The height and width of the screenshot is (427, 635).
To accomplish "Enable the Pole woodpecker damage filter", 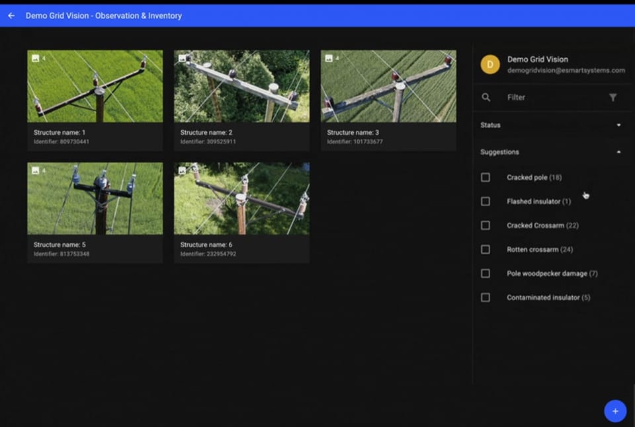I will point(485,273).
